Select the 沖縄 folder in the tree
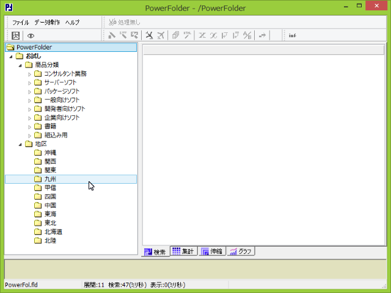391x293 pixels. point(50,153)
